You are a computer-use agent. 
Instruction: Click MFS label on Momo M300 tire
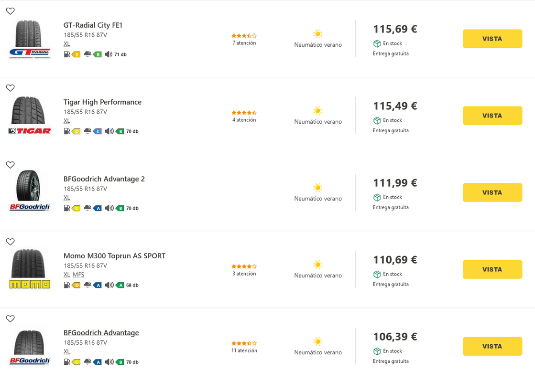pos(78,275)
